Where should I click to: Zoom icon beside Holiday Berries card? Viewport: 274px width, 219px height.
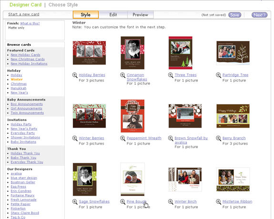tap(75, 75)
